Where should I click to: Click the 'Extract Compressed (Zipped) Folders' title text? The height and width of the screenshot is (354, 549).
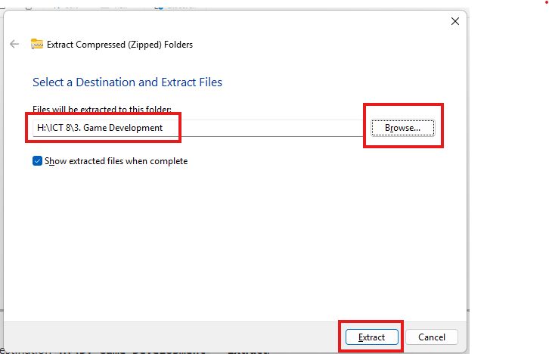[x=119, y=45]
